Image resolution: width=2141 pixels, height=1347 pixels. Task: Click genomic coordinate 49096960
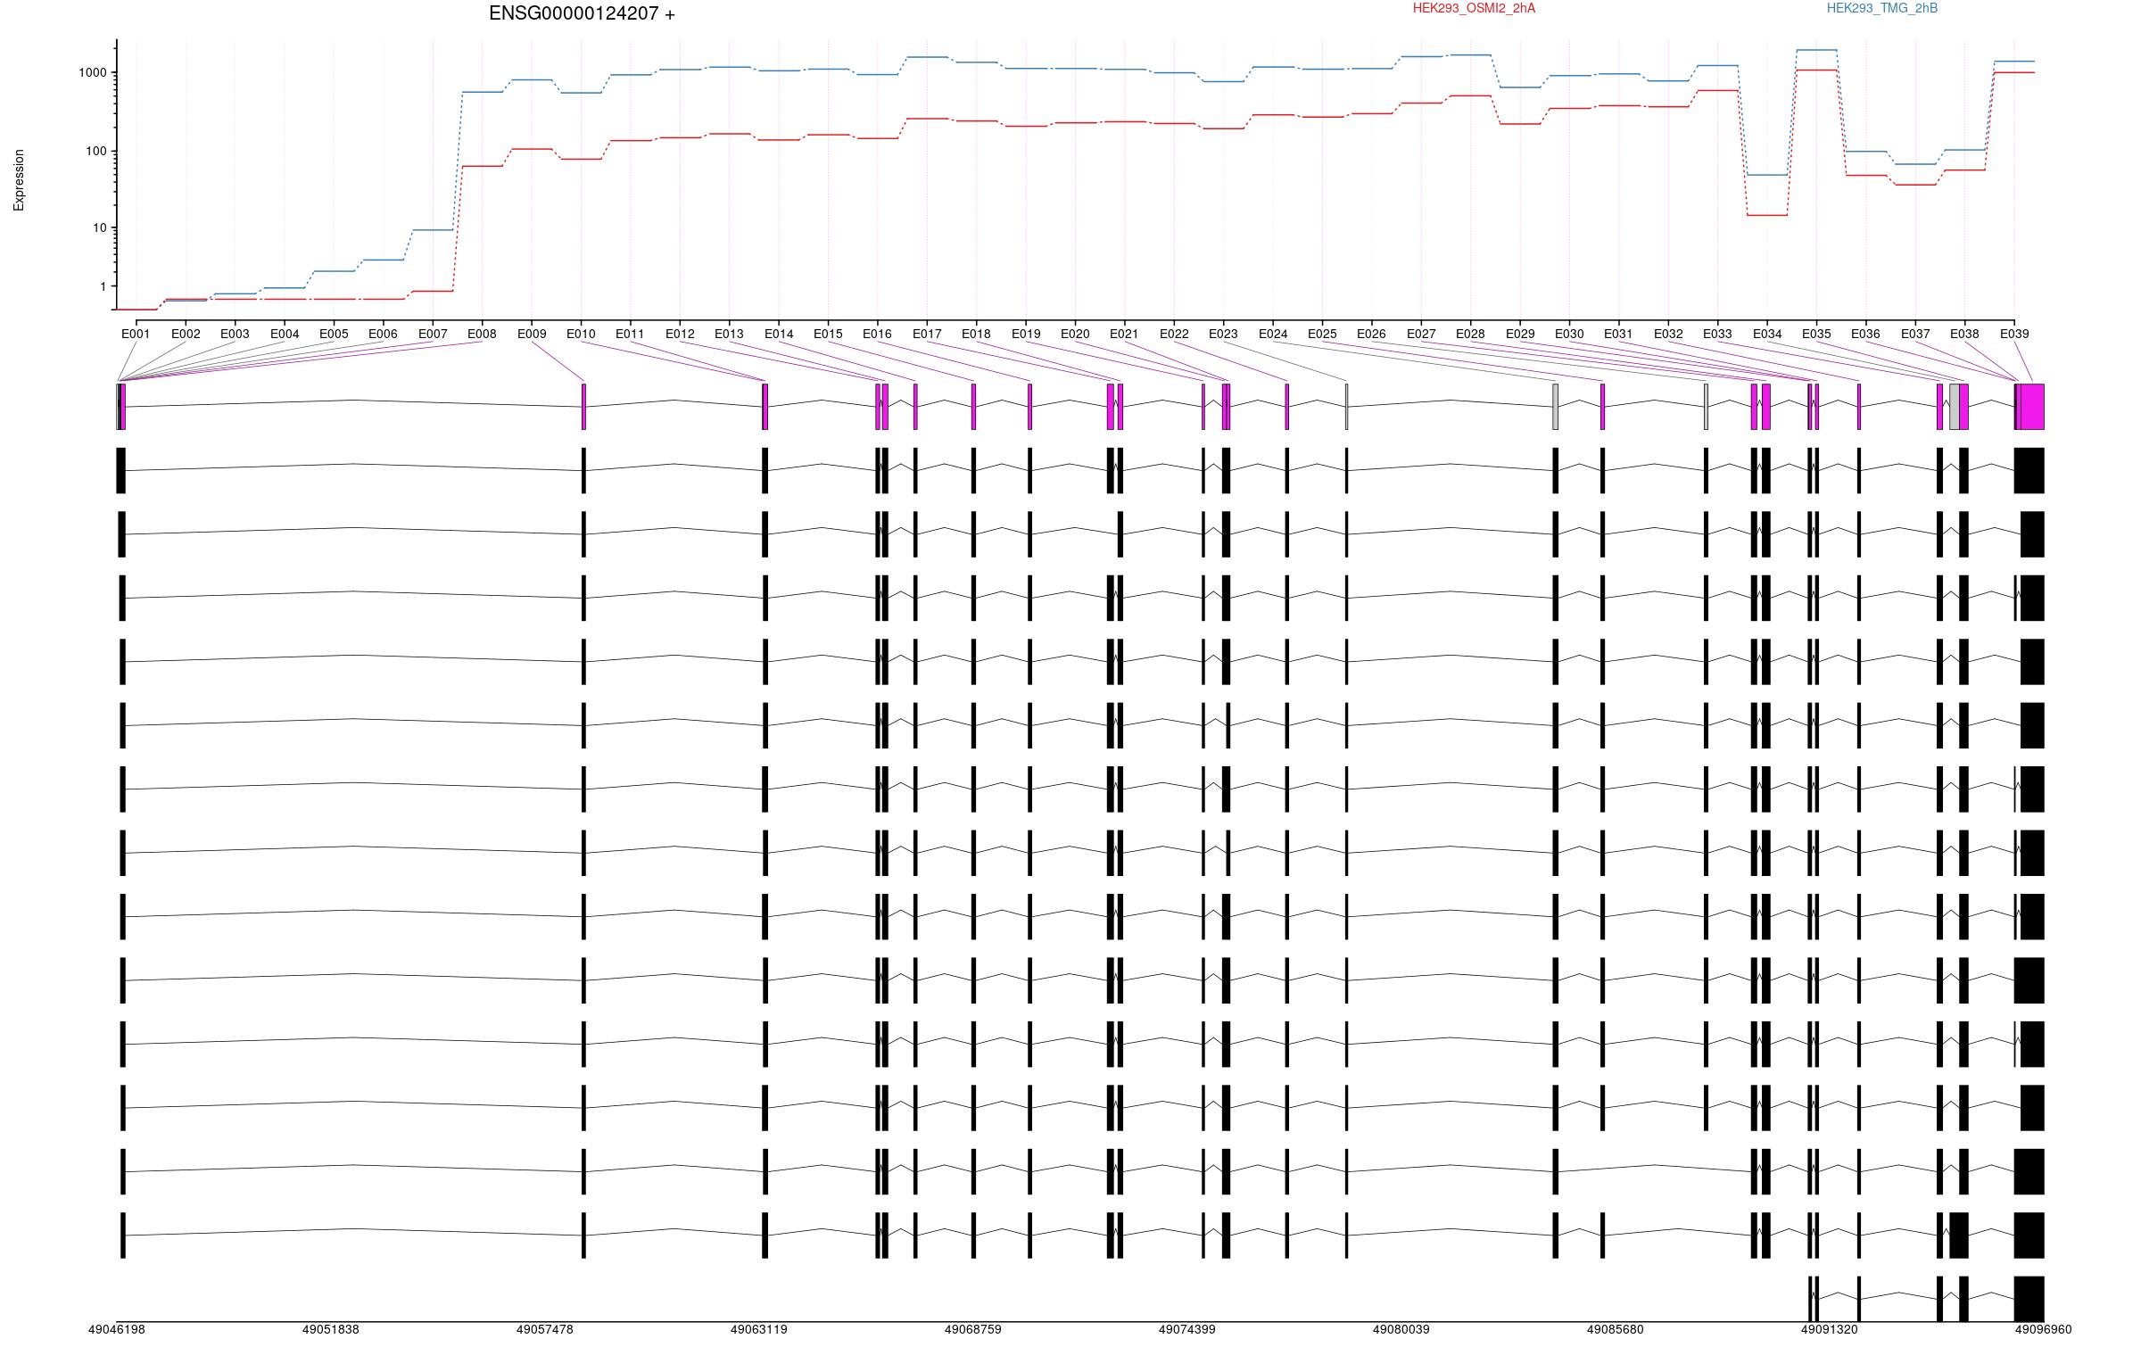[2044, 1329]
